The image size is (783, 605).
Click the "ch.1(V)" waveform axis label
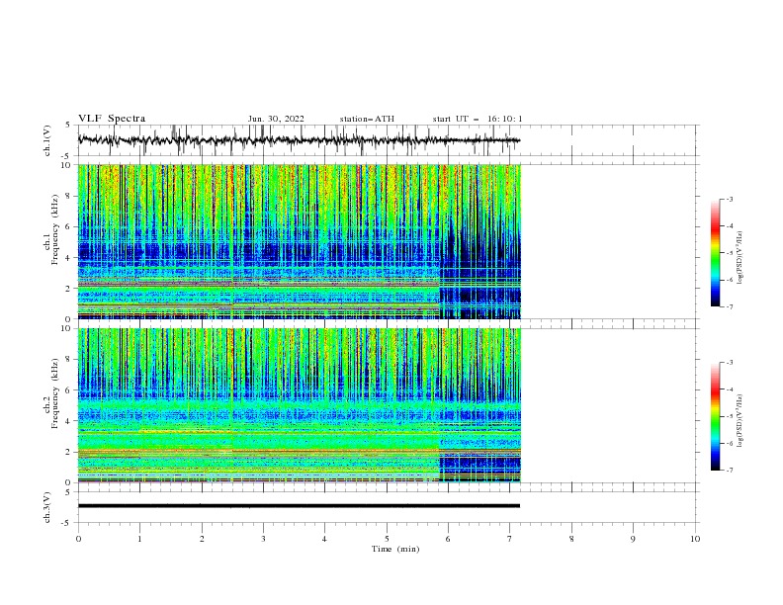coord(47,140)
